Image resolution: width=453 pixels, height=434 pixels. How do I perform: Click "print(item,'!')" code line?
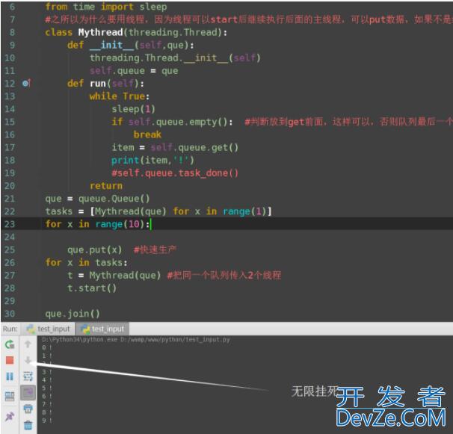152,160
